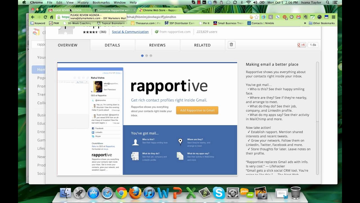Open the Trash in the dock

coord(296,193)
